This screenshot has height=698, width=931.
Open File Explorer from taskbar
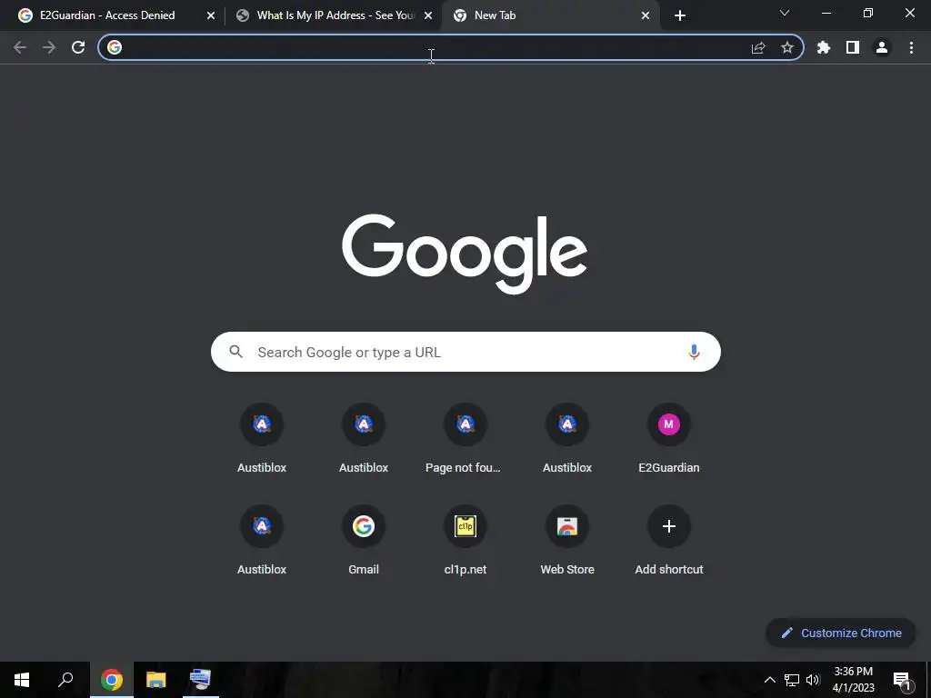(156, 680)
